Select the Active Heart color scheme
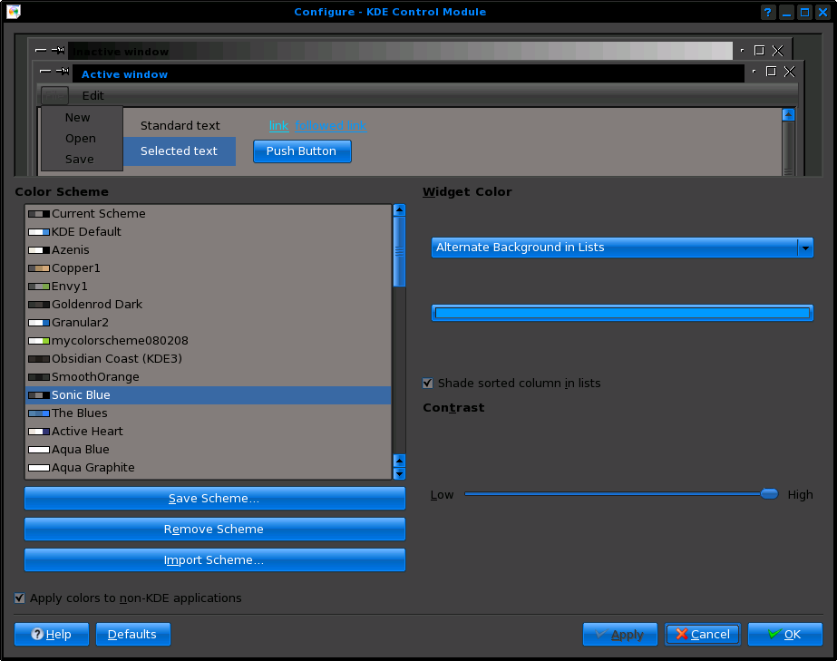 pos(209,432)
